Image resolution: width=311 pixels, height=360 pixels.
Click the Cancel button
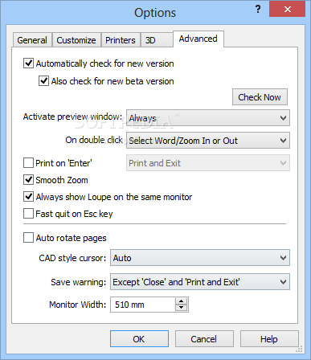pyautogui.click(x=204, y=339)
